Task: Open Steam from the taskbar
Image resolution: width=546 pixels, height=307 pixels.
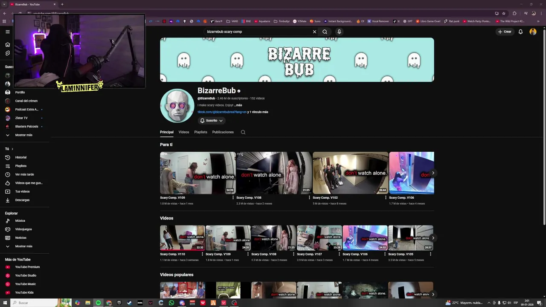Action: click(130, 303)
